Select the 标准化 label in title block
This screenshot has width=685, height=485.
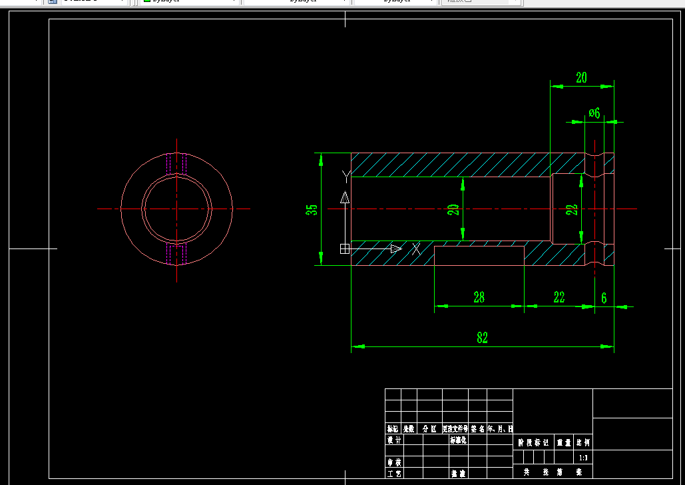(x=458, y=440)
